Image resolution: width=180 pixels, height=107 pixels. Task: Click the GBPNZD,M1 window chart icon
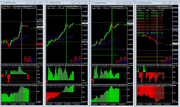(2, 3)
